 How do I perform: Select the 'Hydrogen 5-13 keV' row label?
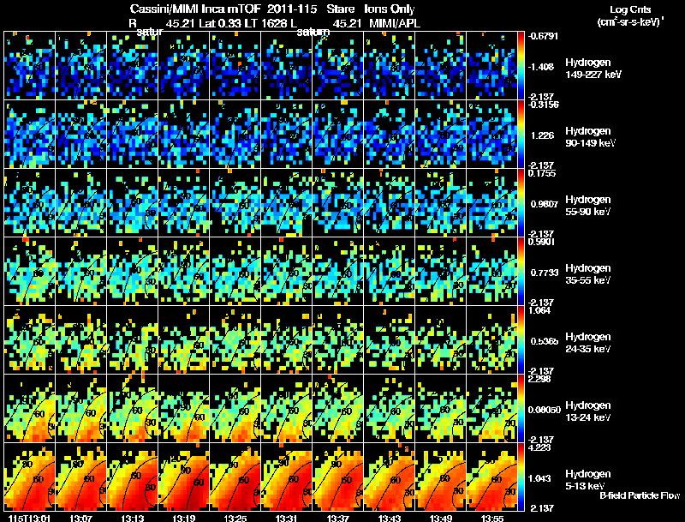click(x=588, y=480)
